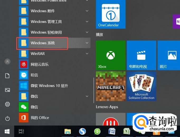Click the green browser icon on taskbar
Viewport: 180px width, 137px height.
pyautogui.click(x=97, y=131)
